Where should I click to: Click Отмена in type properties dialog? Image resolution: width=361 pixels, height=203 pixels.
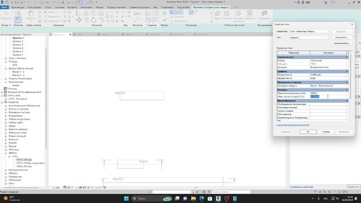coord(326,132)
